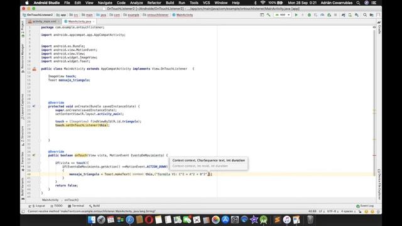
Task: Open AVD Manager device icon
Action: pos(350,15)
